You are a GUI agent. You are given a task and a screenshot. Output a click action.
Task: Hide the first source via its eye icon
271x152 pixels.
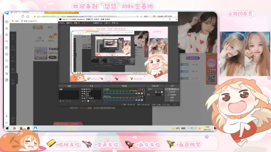(x=82, y=89)
